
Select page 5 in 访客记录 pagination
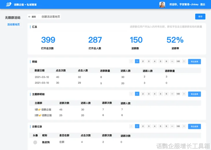160,126
